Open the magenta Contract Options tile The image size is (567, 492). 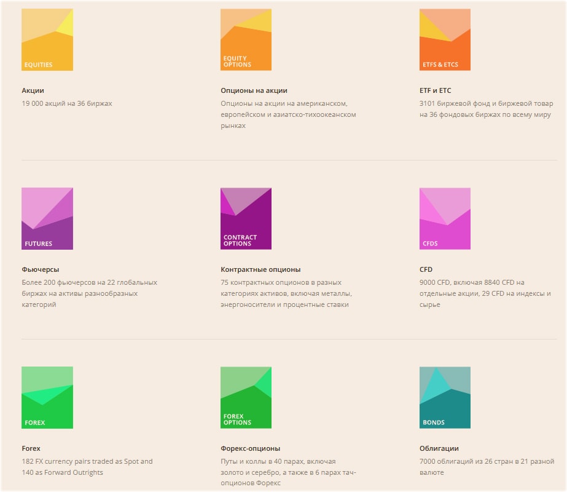click(246, 218)
